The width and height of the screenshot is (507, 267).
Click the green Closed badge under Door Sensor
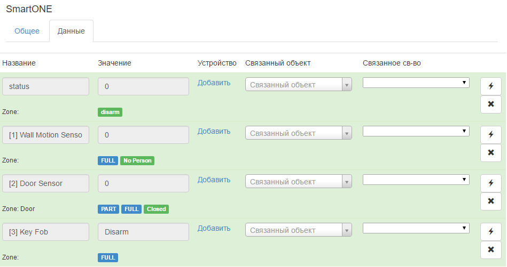(156, 209)
